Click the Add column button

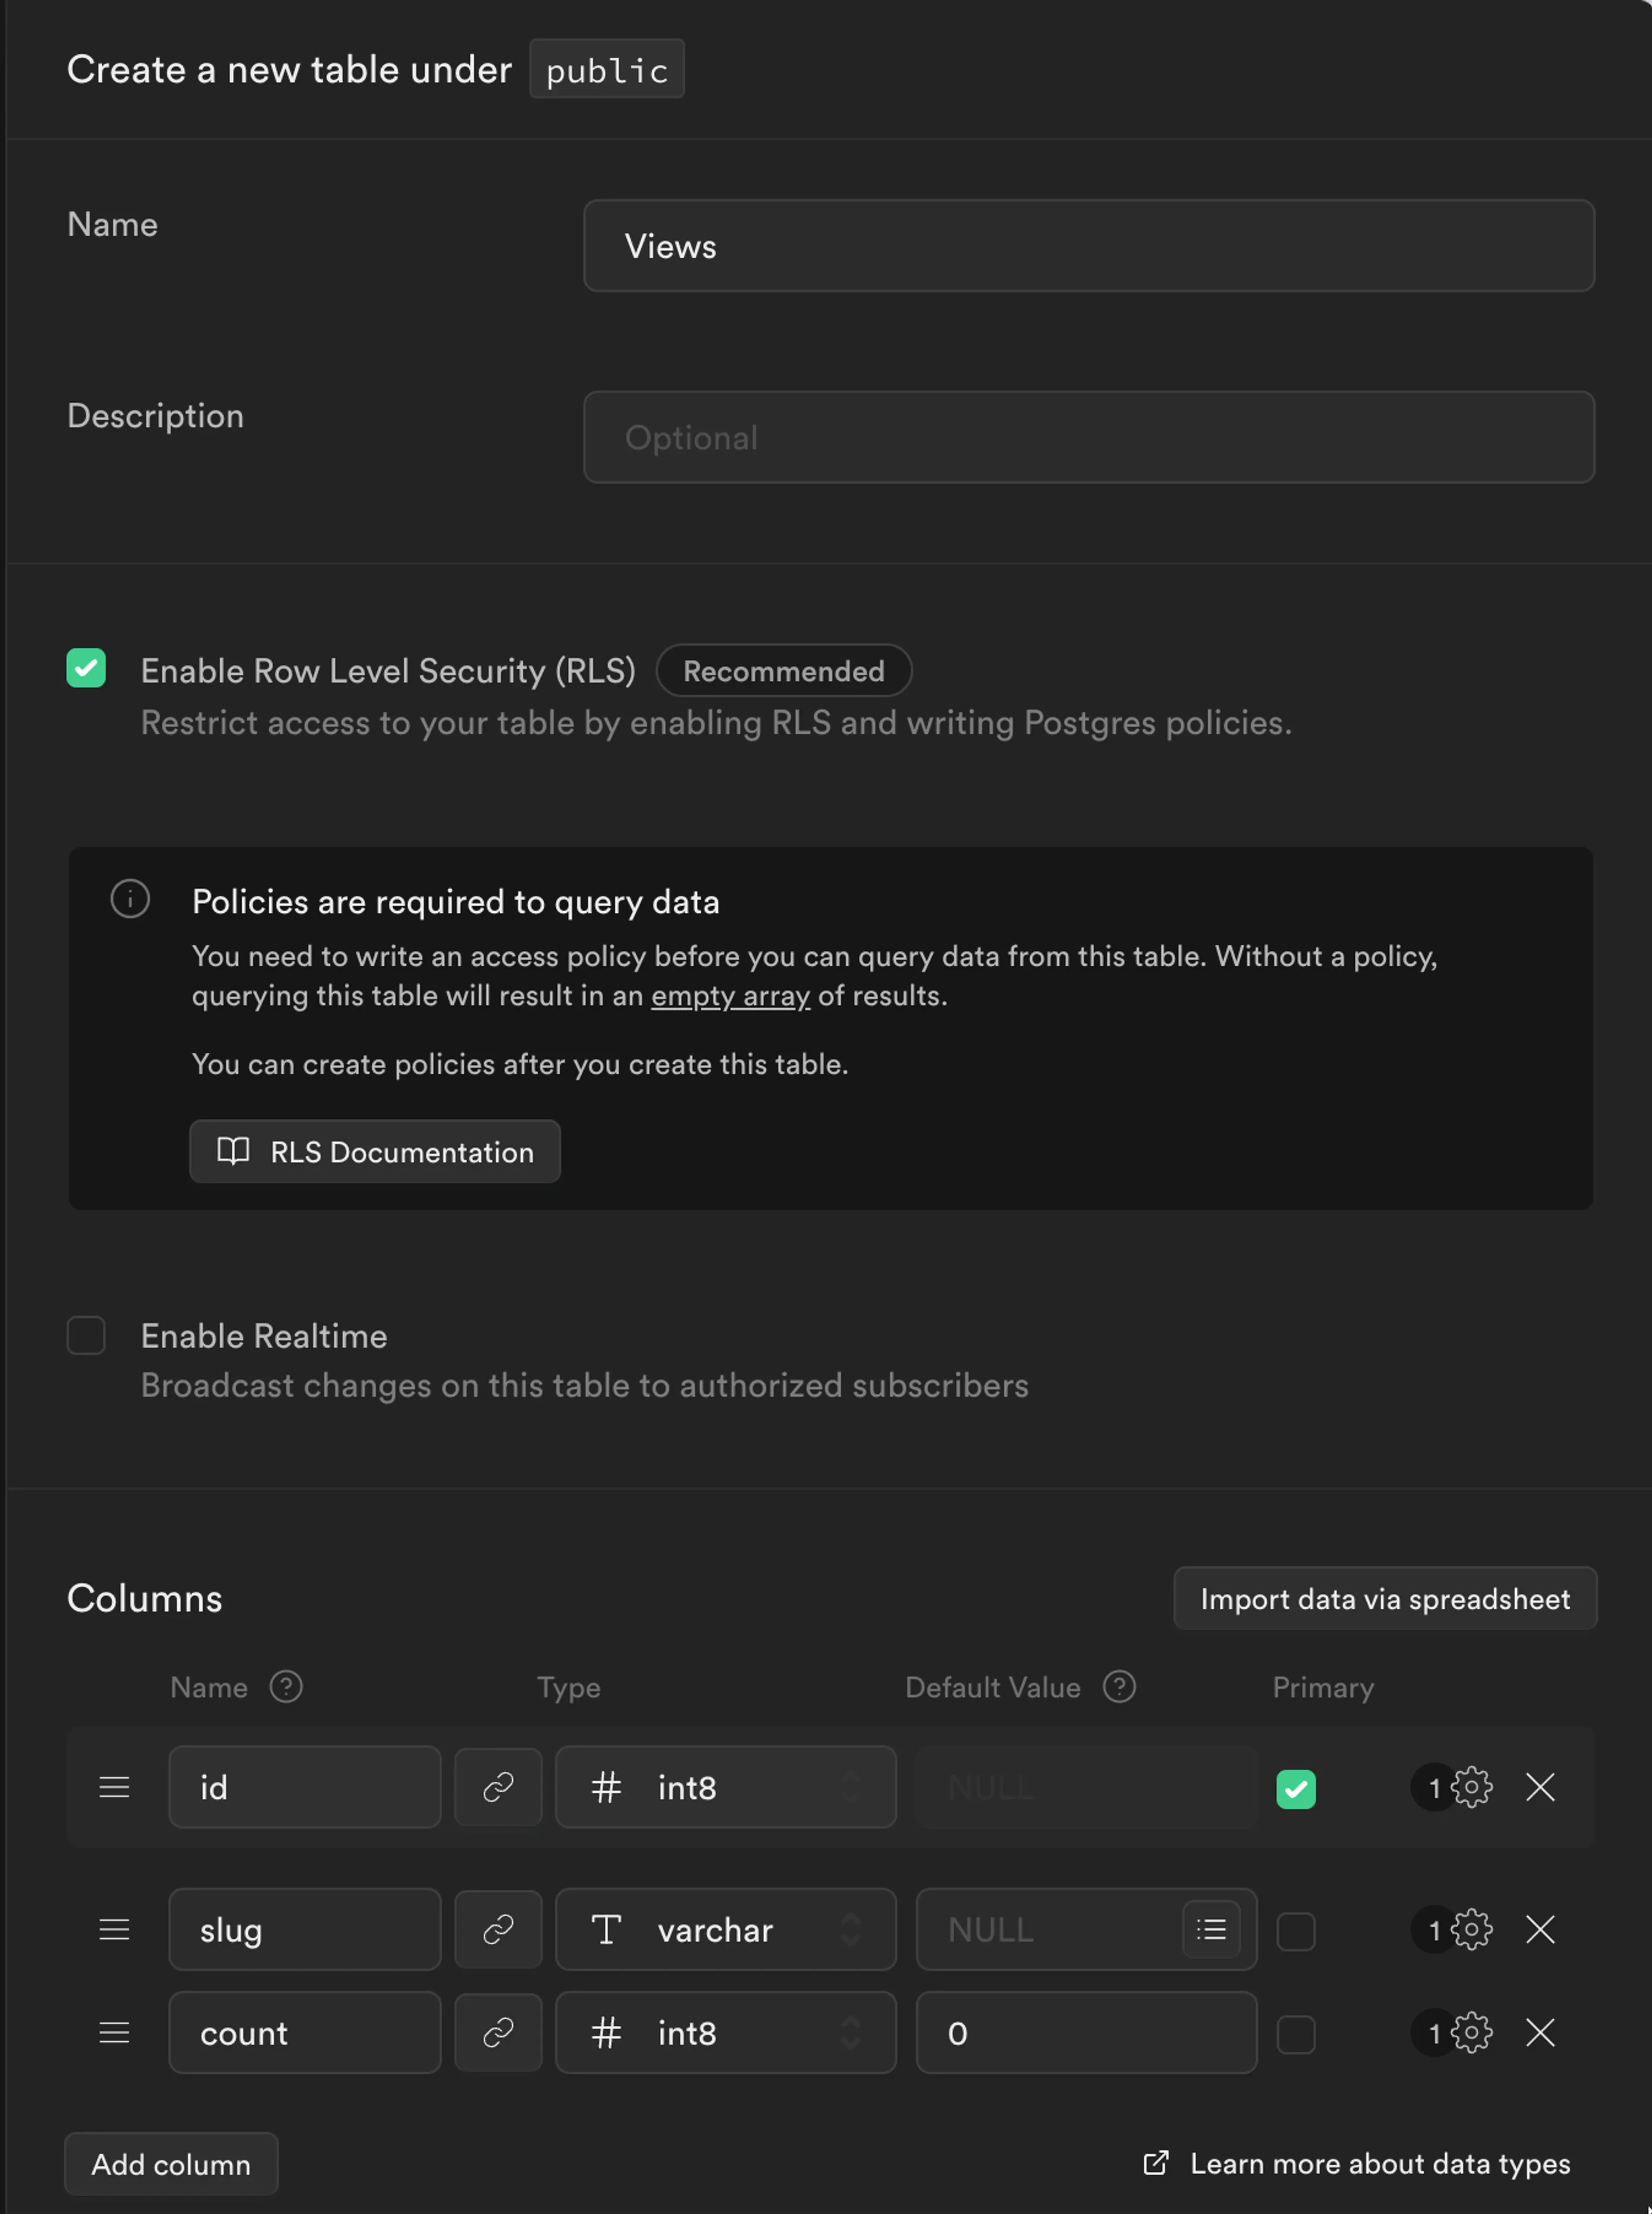(x=171, y=2164)
